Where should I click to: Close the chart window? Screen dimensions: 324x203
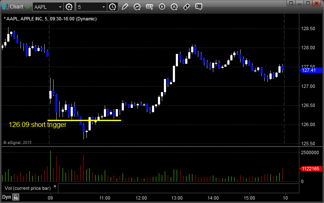[x=316, y=3]
